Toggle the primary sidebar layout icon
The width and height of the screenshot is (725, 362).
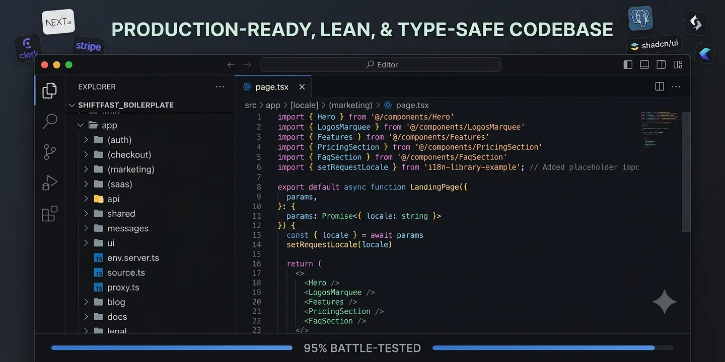[x=628, y=64]
